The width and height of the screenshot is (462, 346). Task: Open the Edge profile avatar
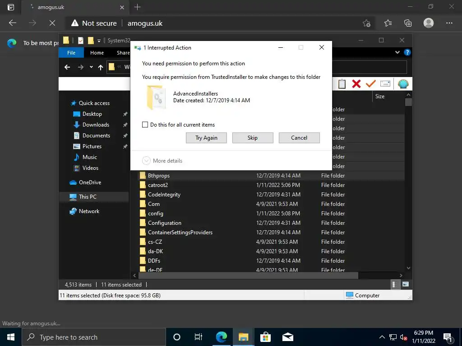(x=429, y=23)
